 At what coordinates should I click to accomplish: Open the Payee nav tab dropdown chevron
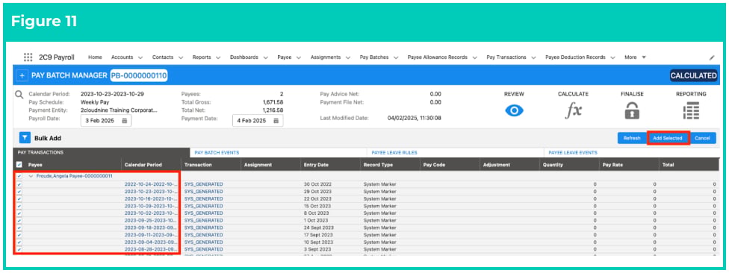click(x=299, y=57)
